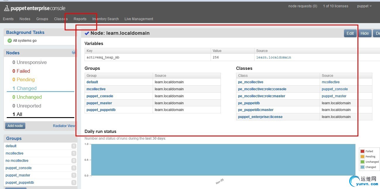Viewport: 380px width, 189px height.
Task: Open puppet_puppetdb in the Groups table
Action: coord(101,110)
